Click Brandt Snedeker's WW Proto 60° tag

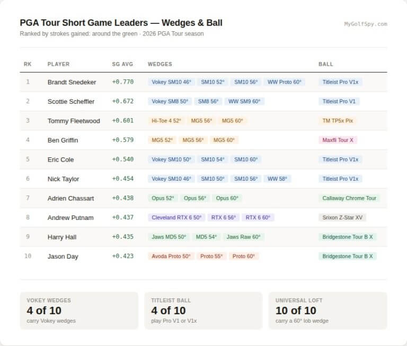(284, 82)
